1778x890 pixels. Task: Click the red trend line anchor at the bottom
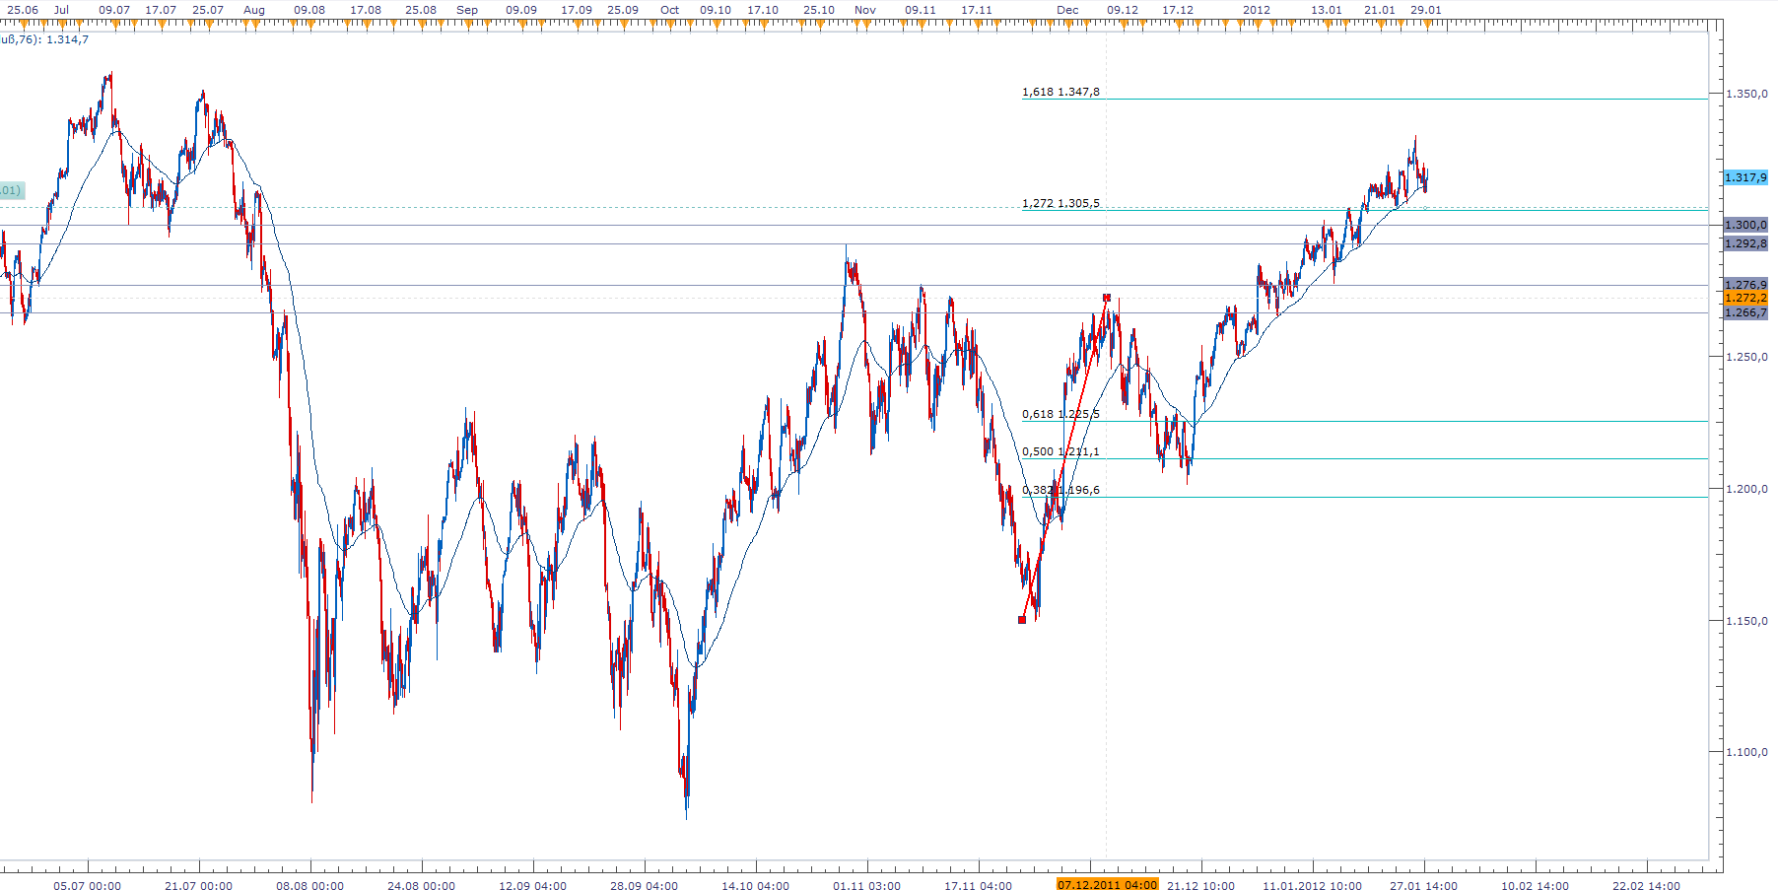pos(1022,620)
